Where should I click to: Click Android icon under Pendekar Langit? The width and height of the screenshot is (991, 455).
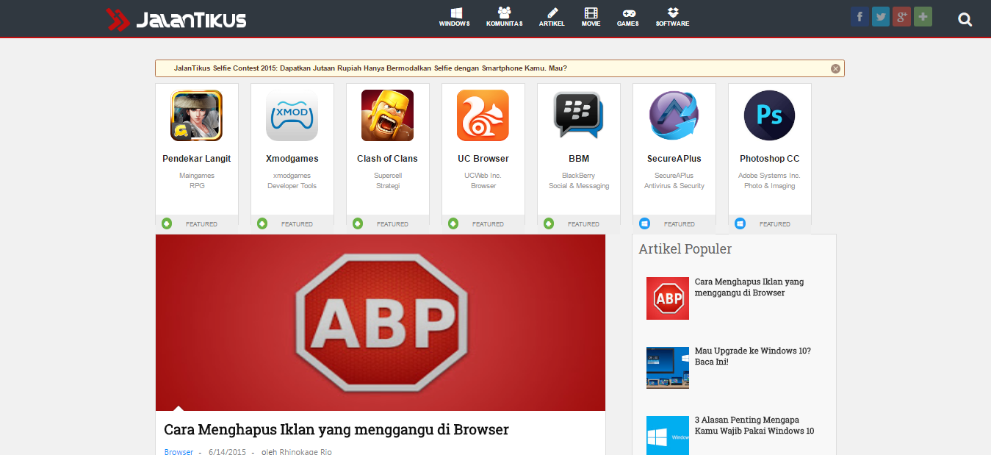coord(167,223)
